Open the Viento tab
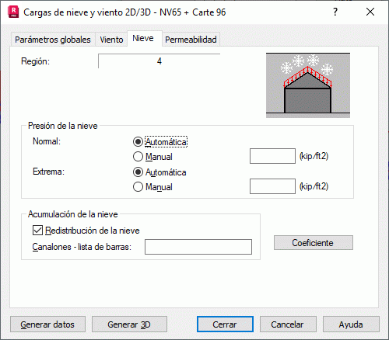Viewport: 389px width, 340px height. click(x=111, y=40)
